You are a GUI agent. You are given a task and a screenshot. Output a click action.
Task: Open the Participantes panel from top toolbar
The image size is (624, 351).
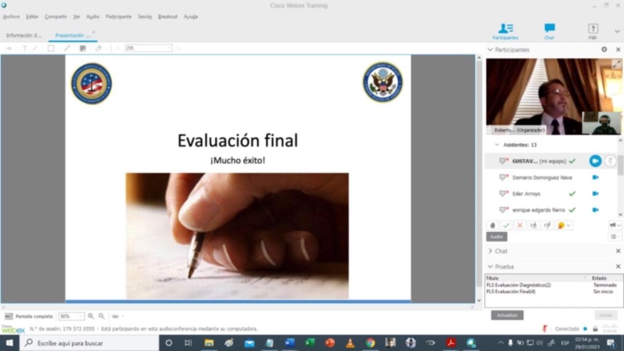click(505, 30)
